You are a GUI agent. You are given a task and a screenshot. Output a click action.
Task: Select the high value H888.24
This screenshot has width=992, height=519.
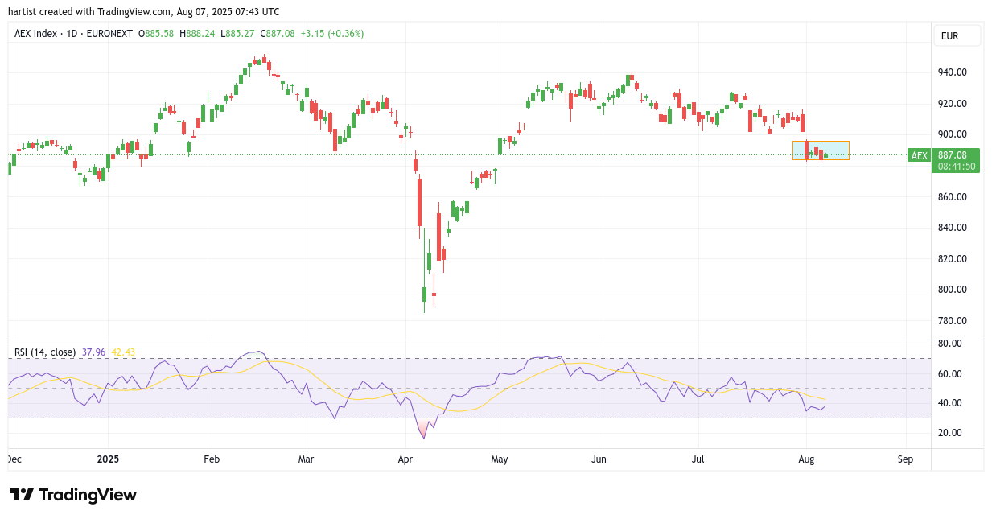click(x=197, y=34)
